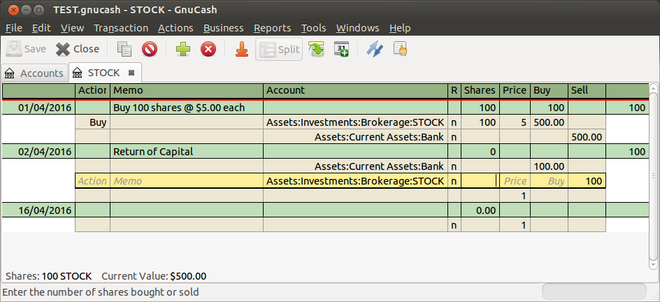660x302 pixels.
Task: Click the Price field in highlighted row
Action: [515, 181]
